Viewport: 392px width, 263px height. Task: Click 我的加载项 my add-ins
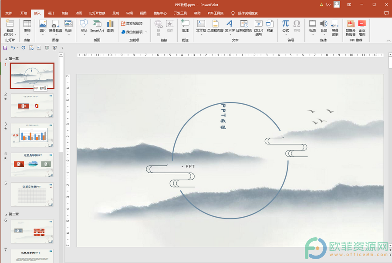tap(132, 32)
